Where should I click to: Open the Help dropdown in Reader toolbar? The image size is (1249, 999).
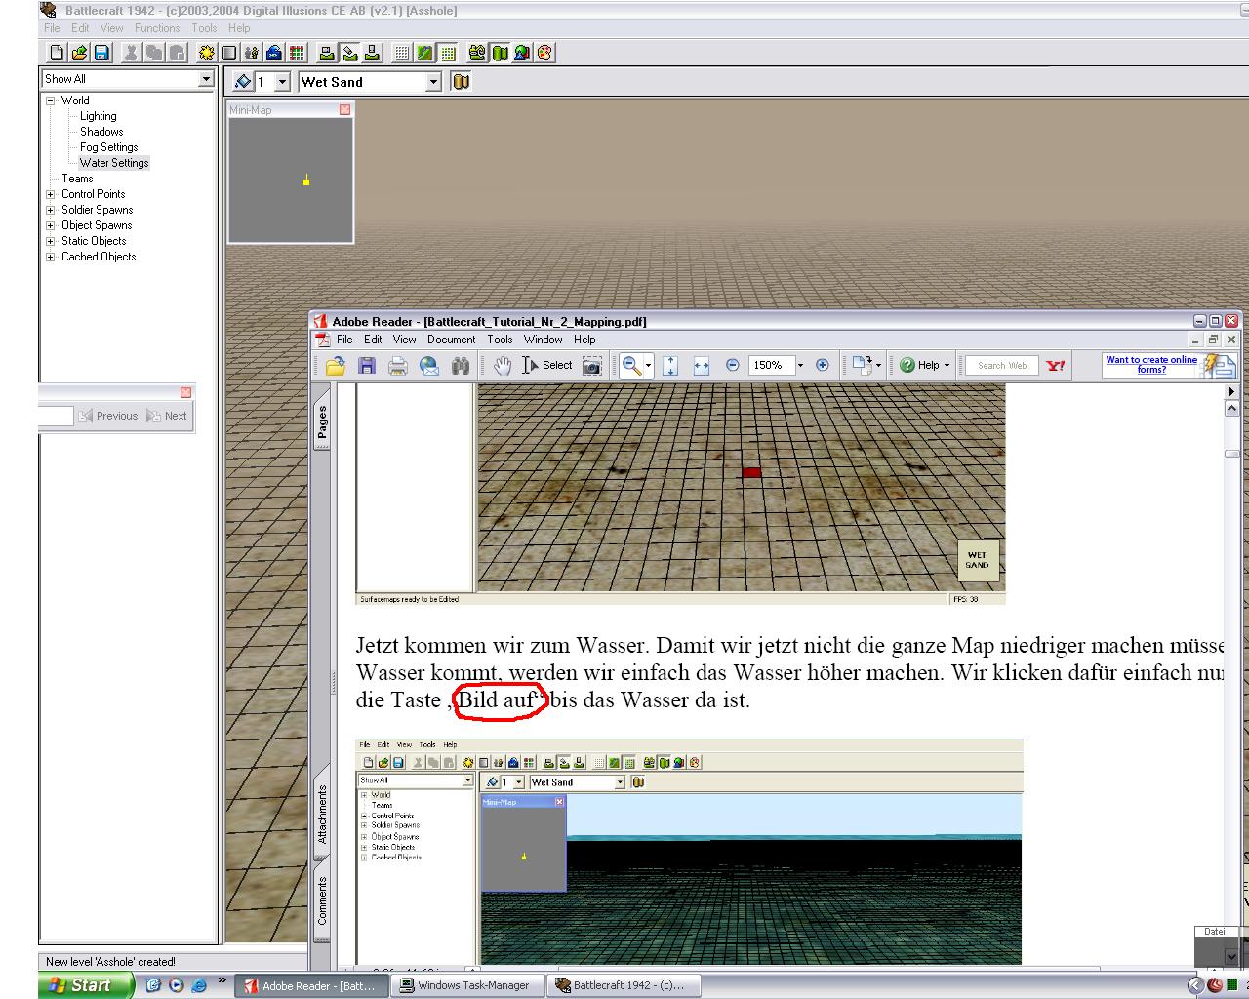tap(924, 366)
